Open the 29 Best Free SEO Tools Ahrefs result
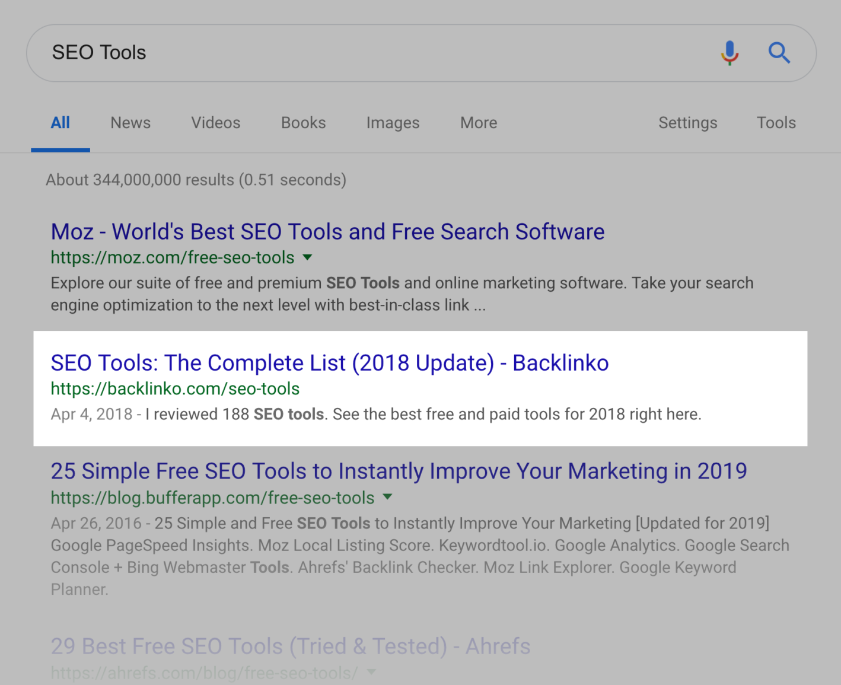841x685 pixels. click(x=291, y=646)
